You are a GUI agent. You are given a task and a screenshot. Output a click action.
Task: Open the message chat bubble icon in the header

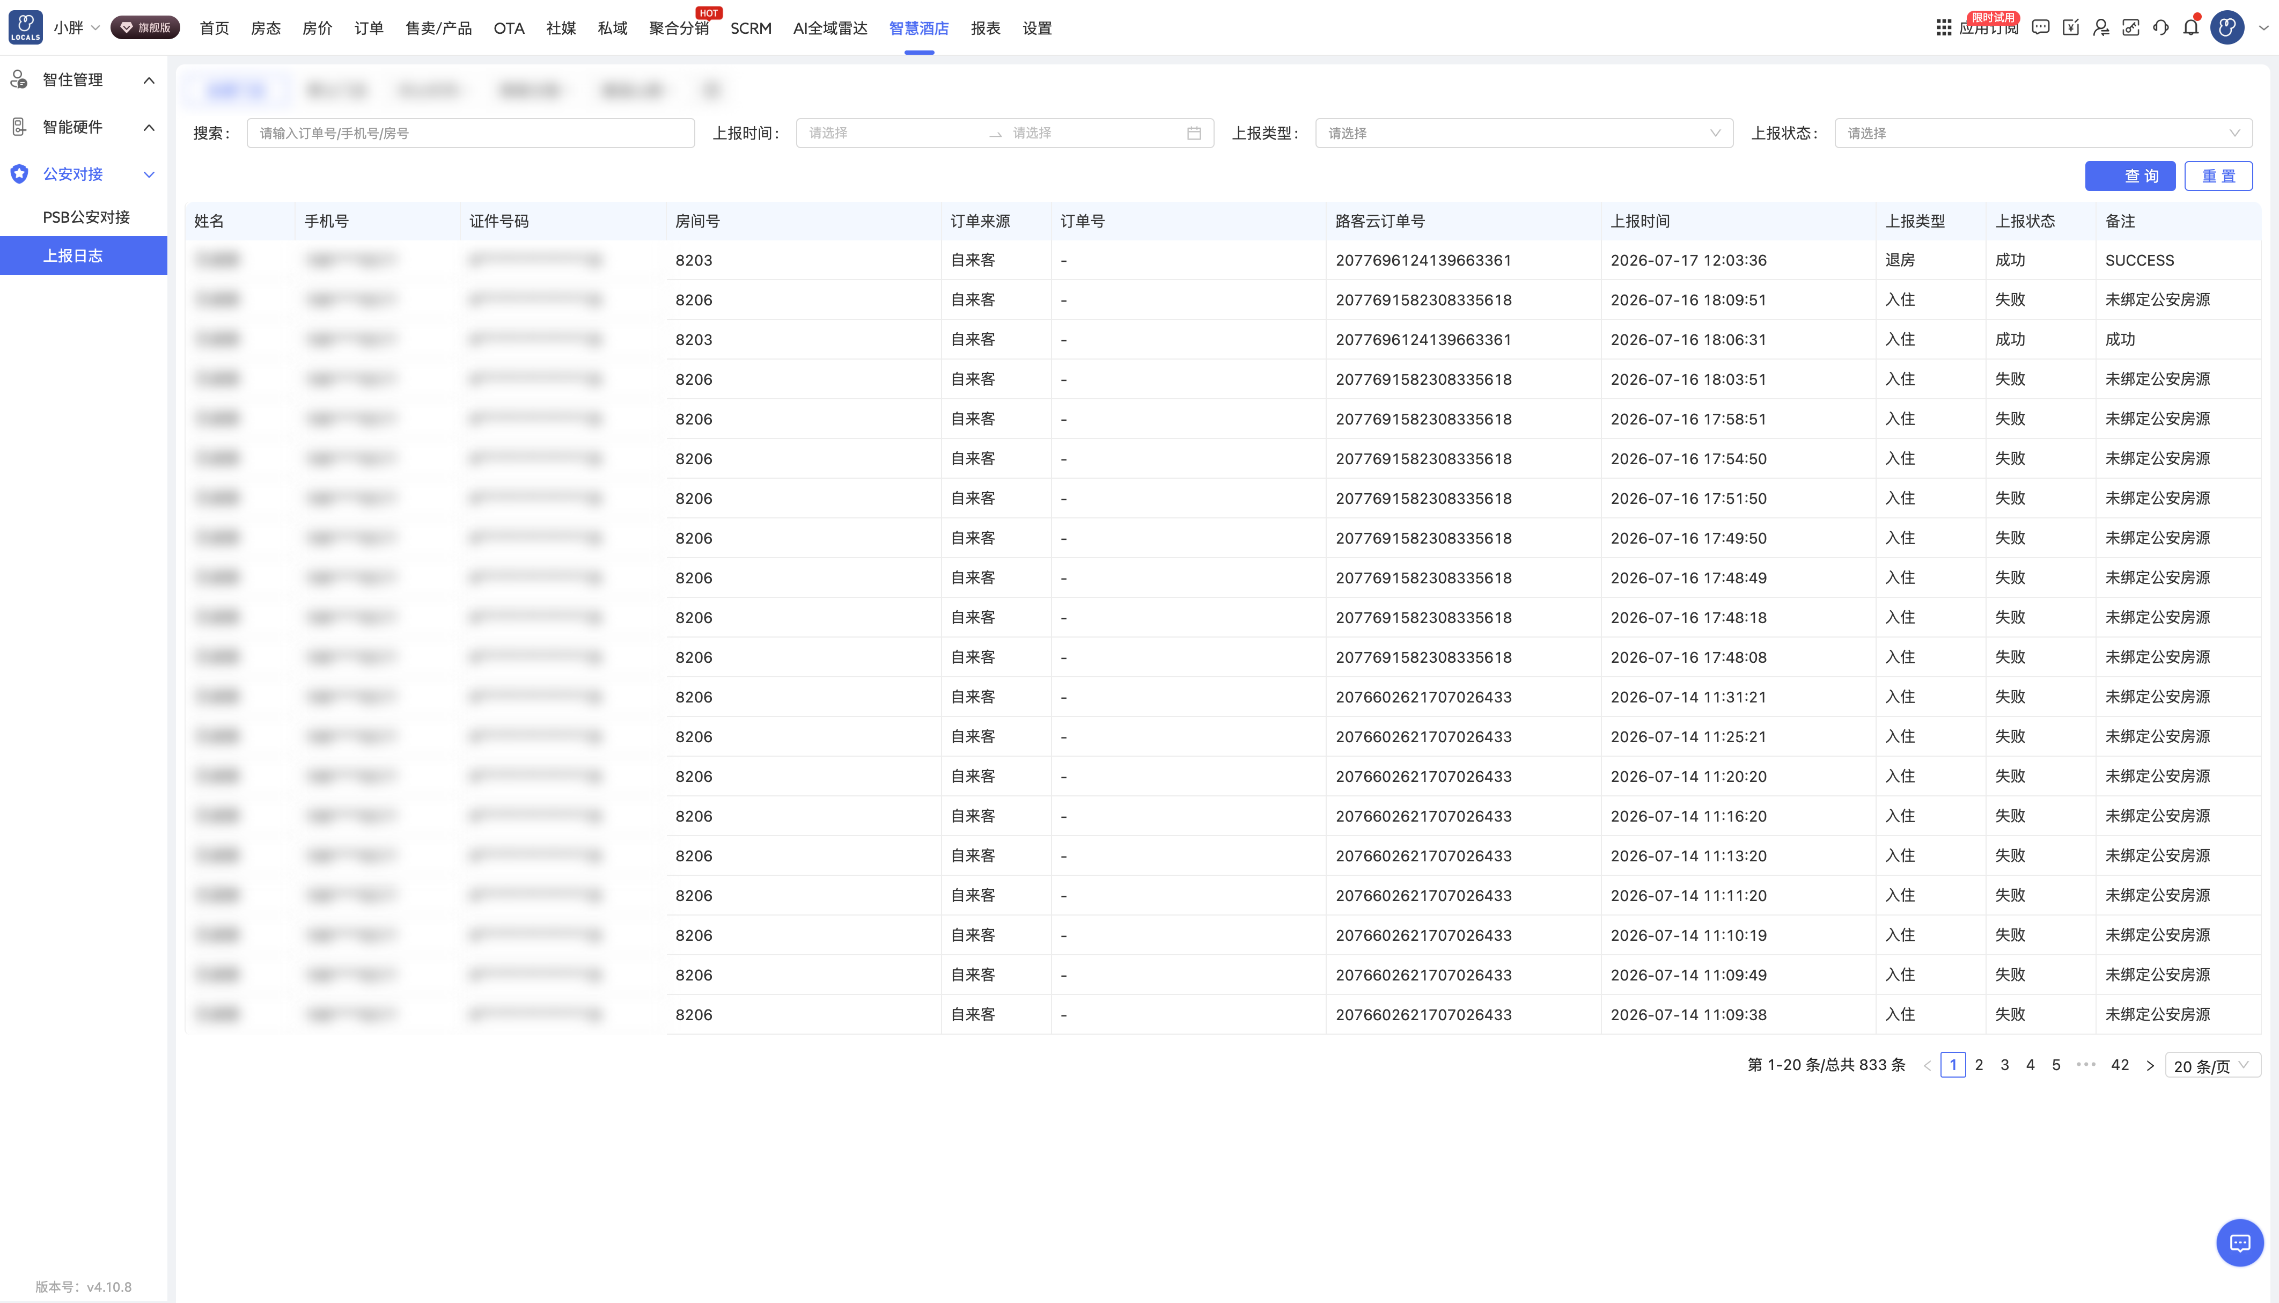[x=2040, y=28]
